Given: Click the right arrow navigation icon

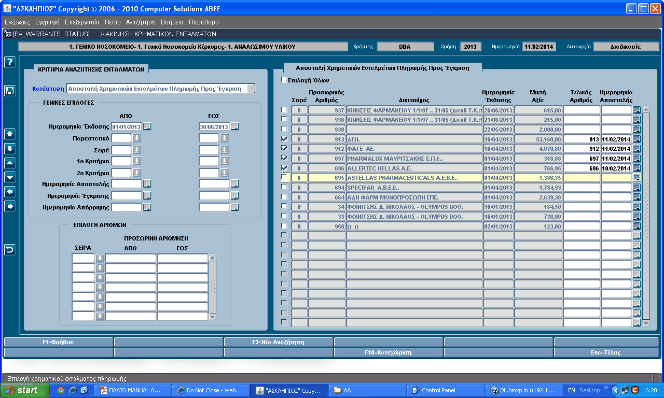Looking at the screenshot, I should pos(9,206).
